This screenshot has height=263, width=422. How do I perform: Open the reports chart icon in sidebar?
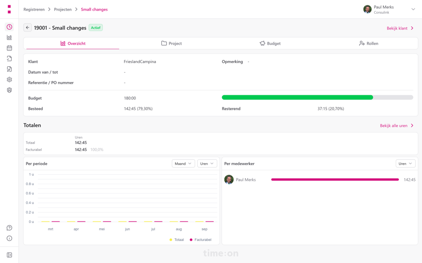point(9,37)
